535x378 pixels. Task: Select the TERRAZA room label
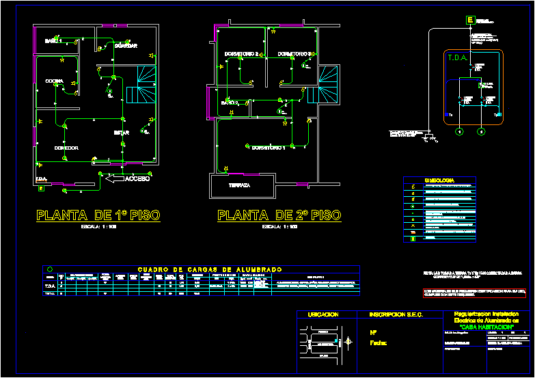pyautogui.click(x=239, y=185)
